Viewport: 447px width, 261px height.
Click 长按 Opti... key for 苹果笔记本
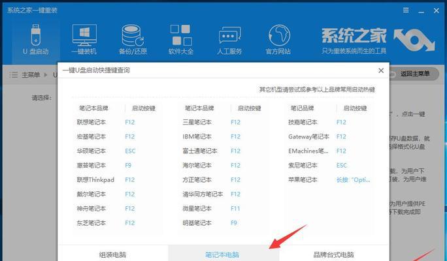353,179
